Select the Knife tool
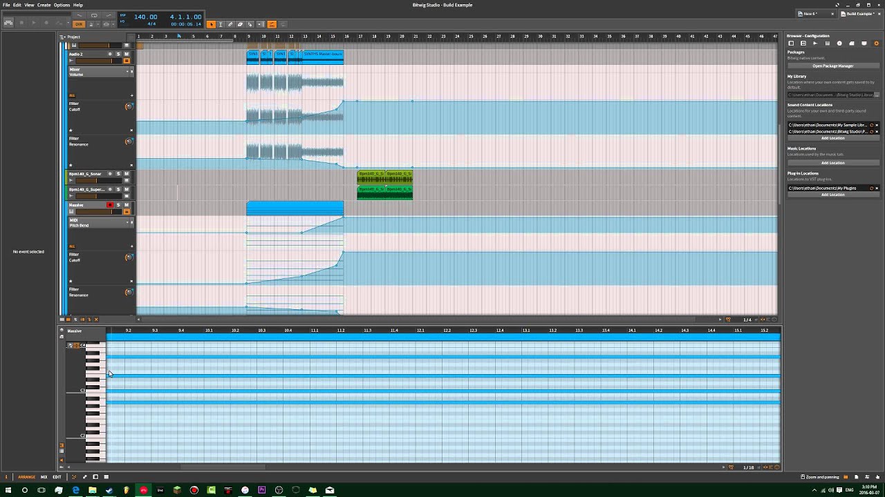Screen dimensions: 885x497 (250, 24)
